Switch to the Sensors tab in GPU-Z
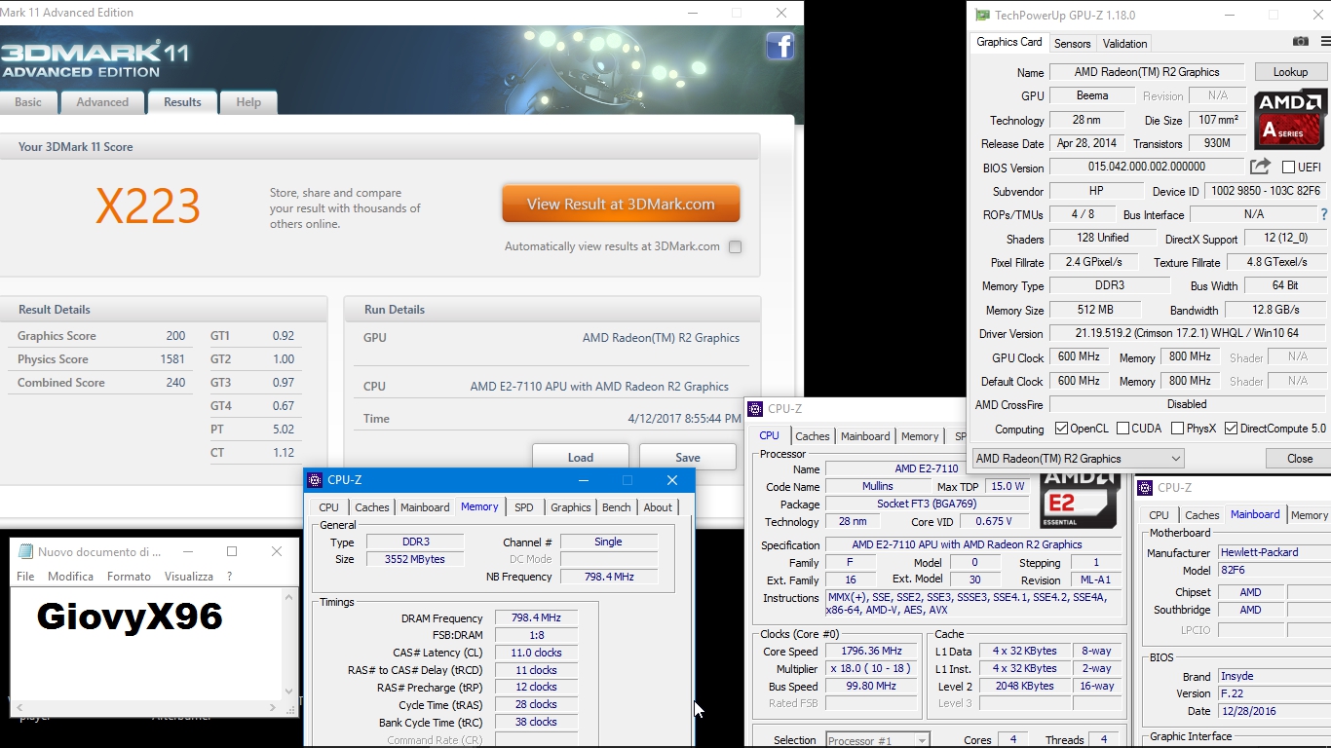This screenshot has height=748, width=1331. click(1072, 43)
